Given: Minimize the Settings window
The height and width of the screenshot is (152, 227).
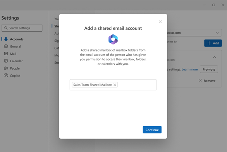Looking at the screenshot, I should click(205, 5).
